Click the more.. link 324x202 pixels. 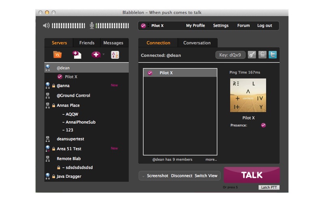point(211,159)
